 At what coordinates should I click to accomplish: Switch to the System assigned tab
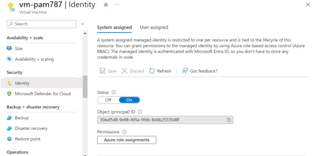[114, 27]
